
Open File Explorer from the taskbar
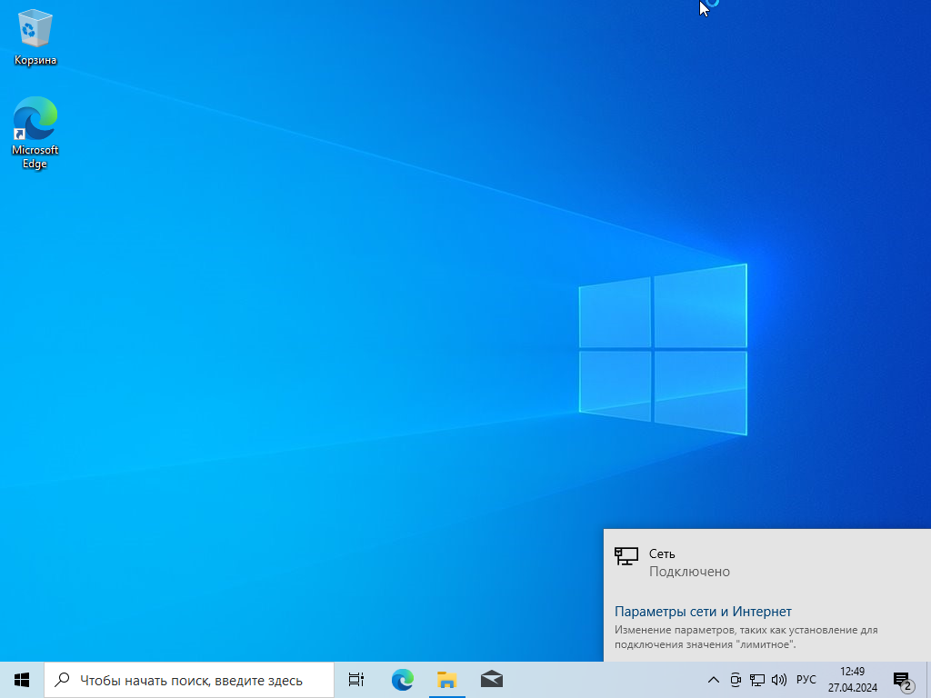(x=446, y=680)
